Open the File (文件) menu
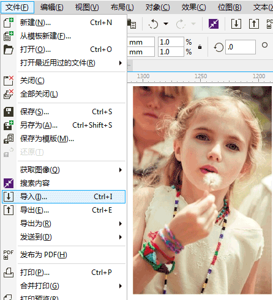 coord(17,7)
